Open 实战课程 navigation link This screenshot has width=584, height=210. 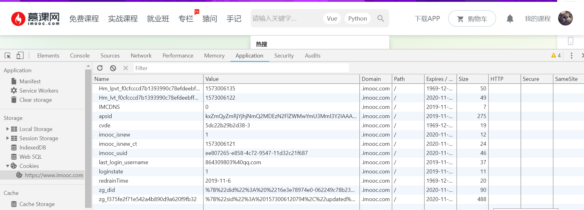click(x=123, y=19)
